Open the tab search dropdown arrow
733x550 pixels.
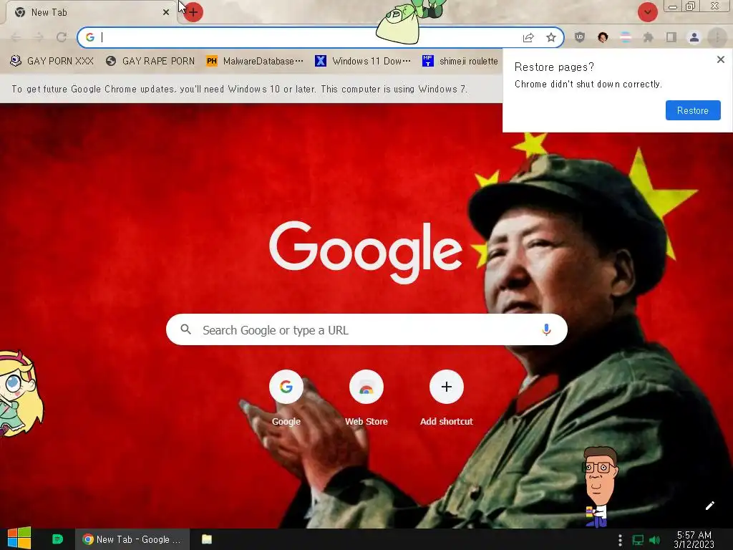tap(647, 12)
